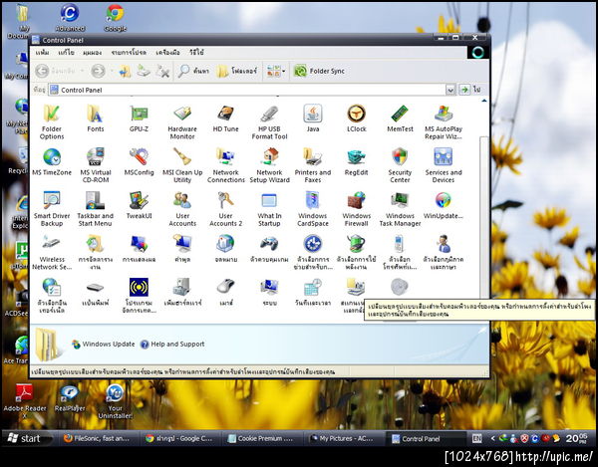Open the Folder Options applet
This screenshot has width=598, height=467.
tap(52, 121)
